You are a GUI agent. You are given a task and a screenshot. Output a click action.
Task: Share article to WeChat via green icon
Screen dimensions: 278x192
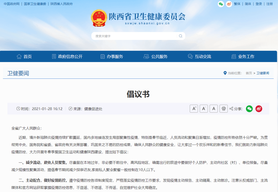click(x=249, y=109)
